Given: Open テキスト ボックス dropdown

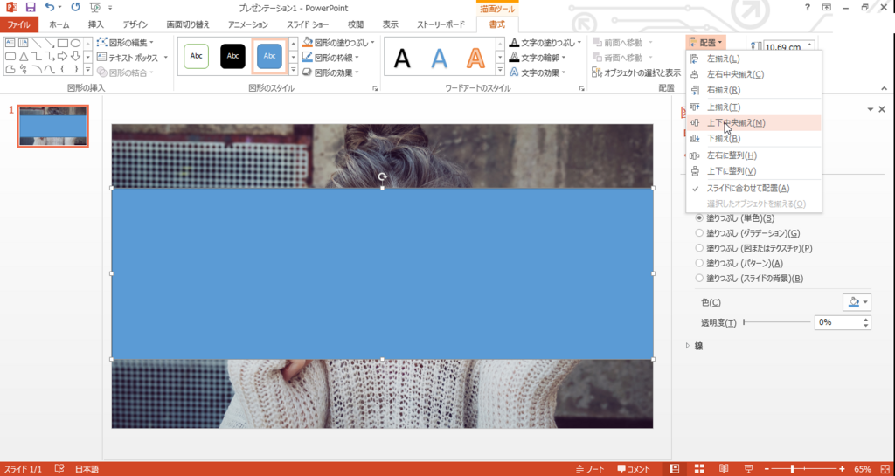Looking at the screenshot, I should 132,58.
